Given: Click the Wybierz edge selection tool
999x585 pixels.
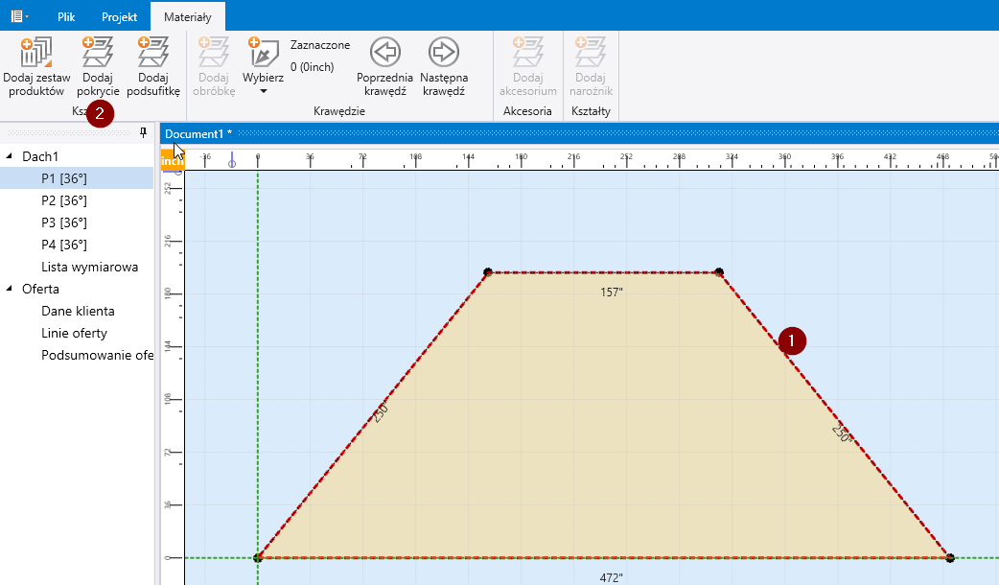Looking at the screenshot, I should coord(263,53).
